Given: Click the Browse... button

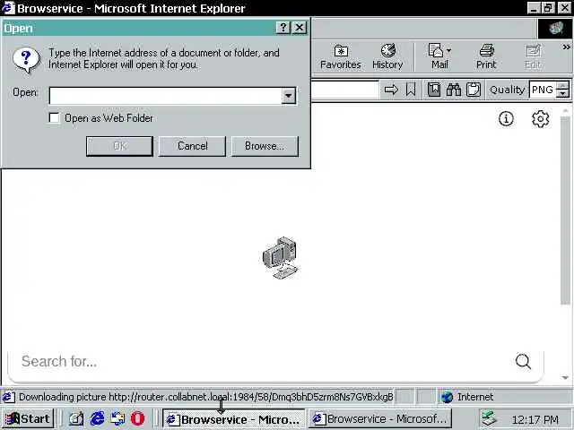Looking at the screenshot, I should [265, 146].
